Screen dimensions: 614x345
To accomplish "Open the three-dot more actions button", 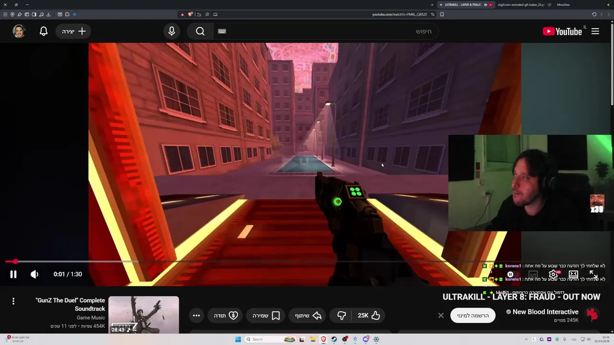I will tap(196, 315).
